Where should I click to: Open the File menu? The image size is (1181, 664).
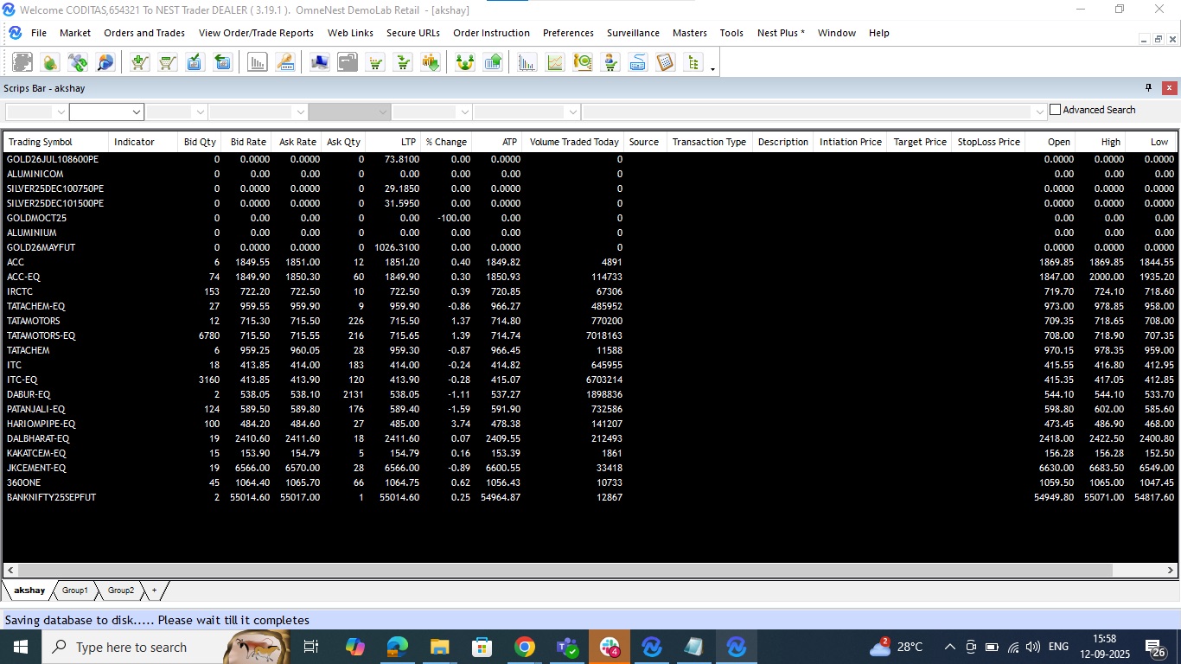pos(39,33)
